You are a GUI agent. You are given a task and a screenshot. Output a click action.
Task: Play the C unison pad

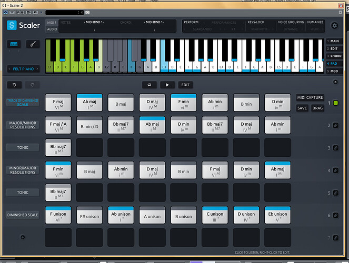click(x=215, y=215)
